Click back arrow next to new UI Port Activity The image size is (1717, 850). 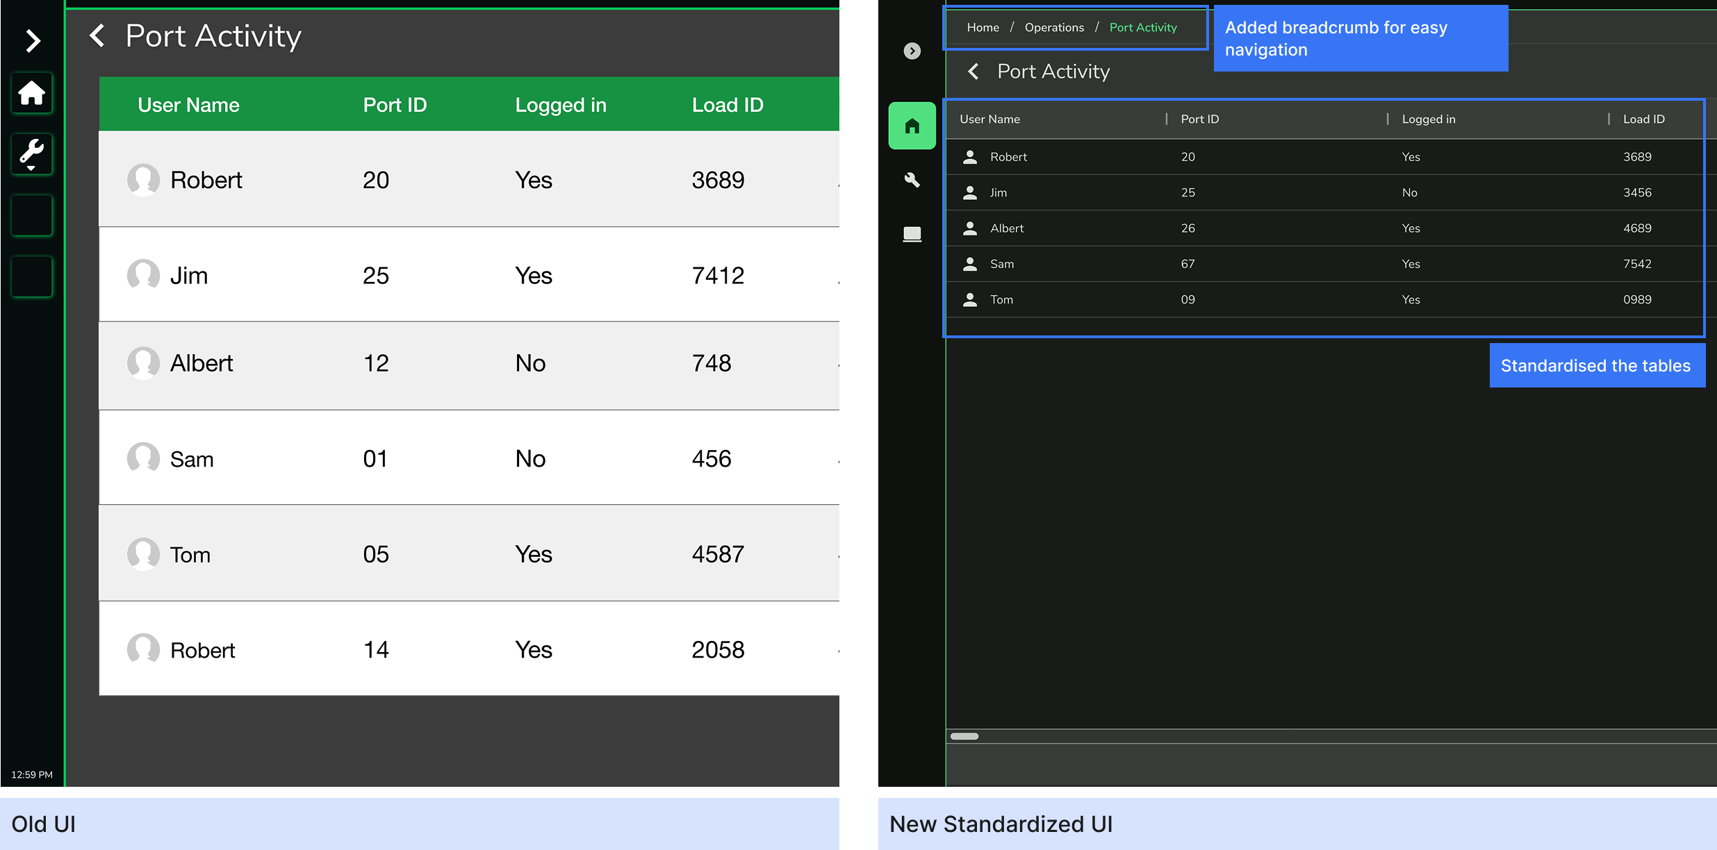pos(973,72)
